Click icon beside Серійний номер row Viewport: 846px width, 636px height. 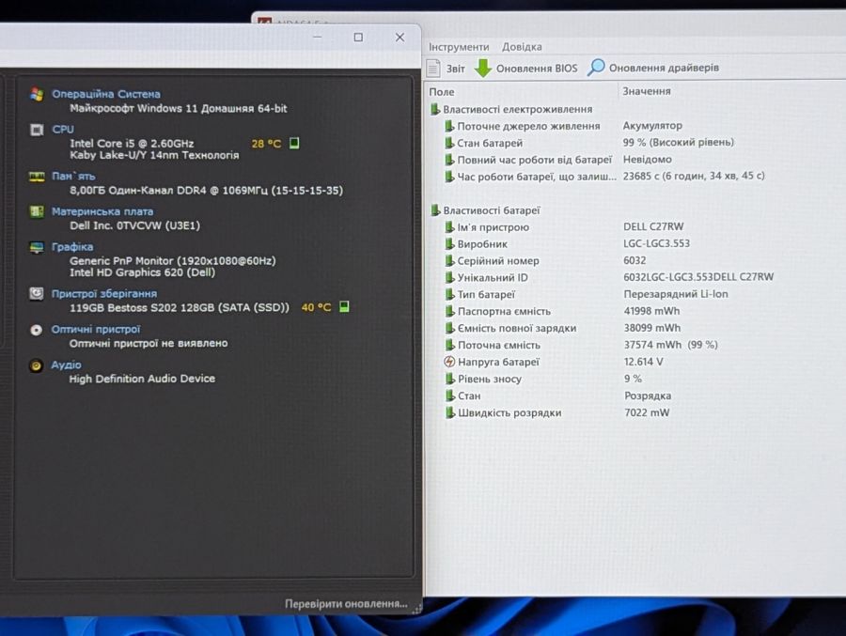point(449,260)
